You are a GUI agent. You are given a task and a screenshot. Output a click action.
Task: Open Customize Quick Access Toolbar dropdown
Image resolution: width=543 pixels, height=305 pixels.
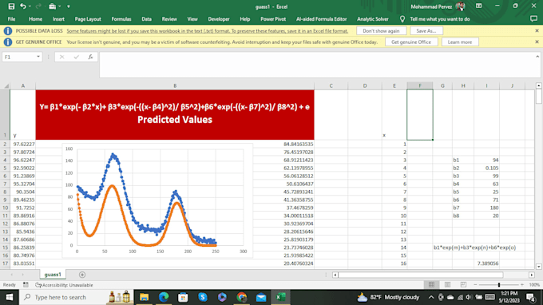(x=68, y=6)
